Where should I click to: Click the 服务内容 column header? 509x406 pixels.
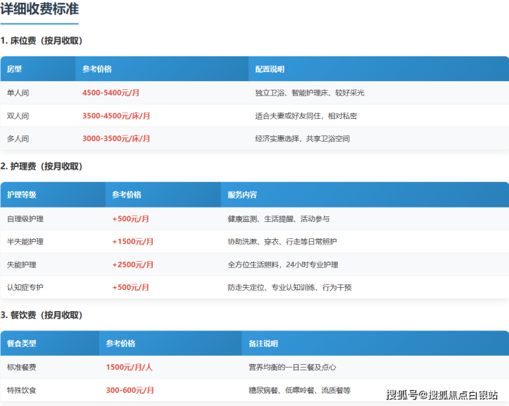(242, 195)
